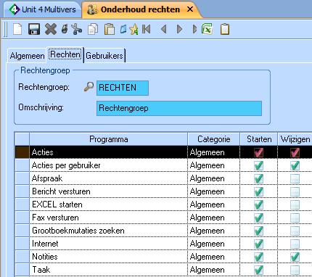
Task: Toggle Starten checkbox for Internet
Action: [x=258, y=244]
